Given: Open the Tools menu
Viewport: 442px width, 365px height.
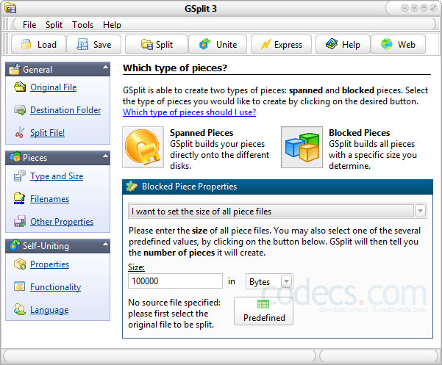Looking at the screenshot, I should [82, 25].
